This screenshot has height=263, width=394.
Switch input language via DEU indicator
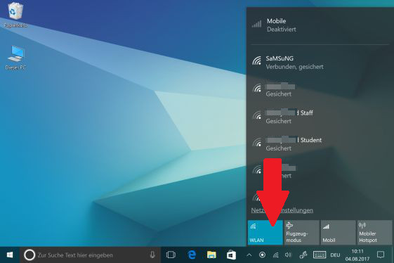(x=335, y=255)
